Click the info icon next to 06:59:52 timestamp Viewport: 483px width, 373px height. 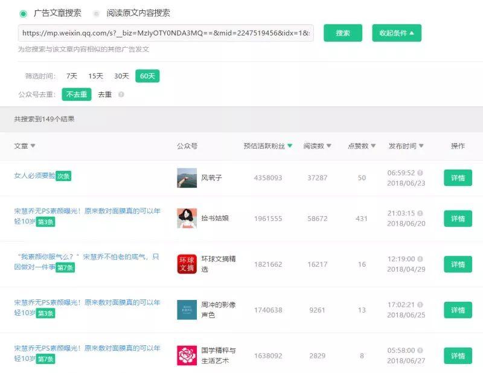pos(420,173)
